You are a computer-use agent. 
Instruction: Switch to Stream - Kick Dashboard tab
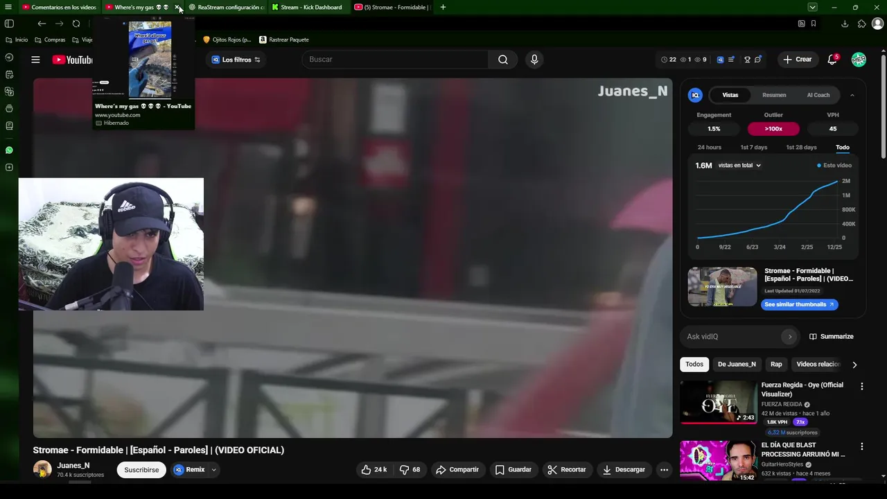[308, 7]
